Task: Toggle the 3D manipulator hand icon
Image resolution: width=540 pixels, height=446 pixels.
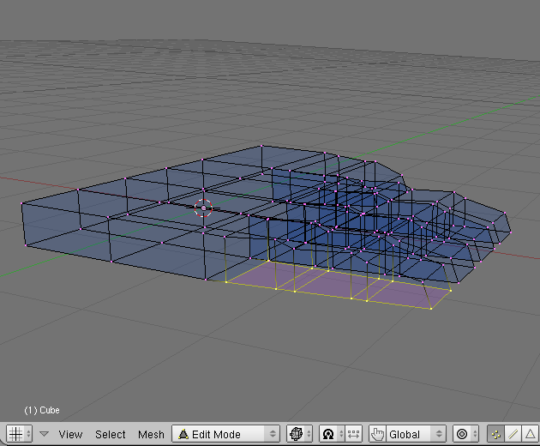Action: (x=378, y=434)
